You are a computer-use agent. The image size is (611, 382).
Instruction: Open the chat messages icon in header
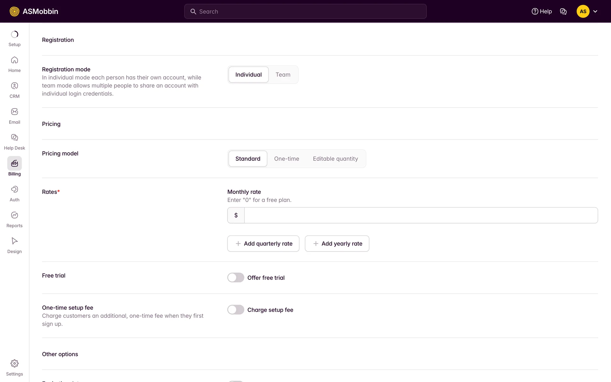(563, 11)
